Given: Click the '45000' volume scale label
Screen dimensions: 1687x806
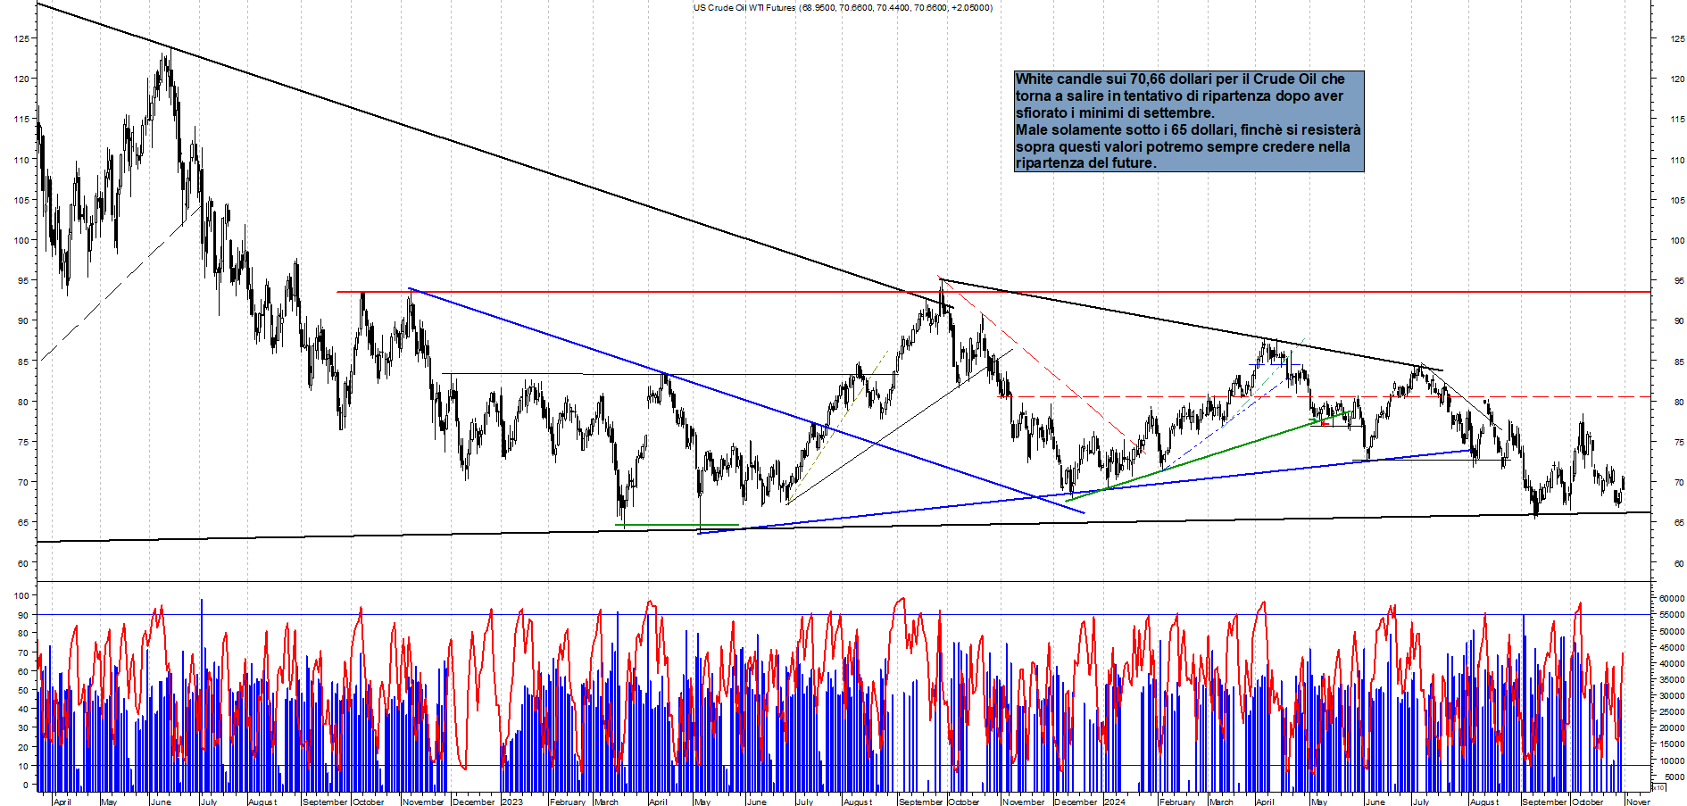Looking at the screenshot, I should (x=1672, y=647).
